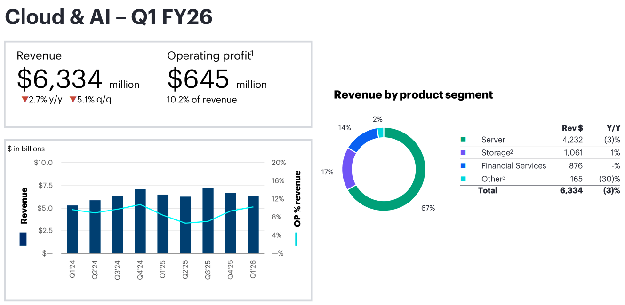625x305 pixels.
Task: Expand the Operating profit footnote 1
Action: pos(252,53)
